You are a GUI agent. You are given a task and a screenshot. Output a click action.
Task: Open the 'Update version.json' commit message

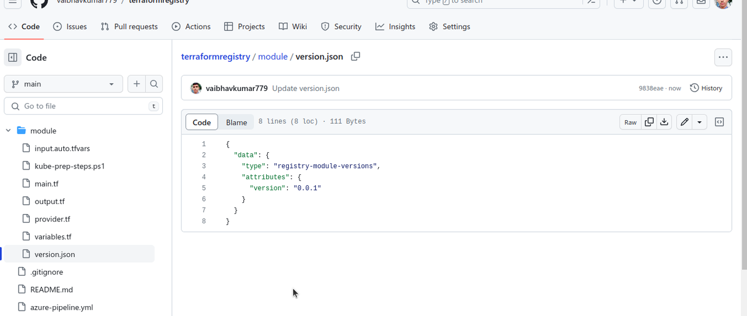point(306,88)
